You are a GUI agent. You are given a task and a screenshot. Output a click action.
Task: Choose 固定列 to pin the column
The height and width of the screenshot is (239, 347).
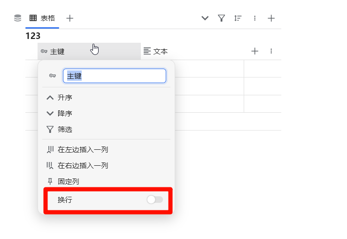point(106,182)
